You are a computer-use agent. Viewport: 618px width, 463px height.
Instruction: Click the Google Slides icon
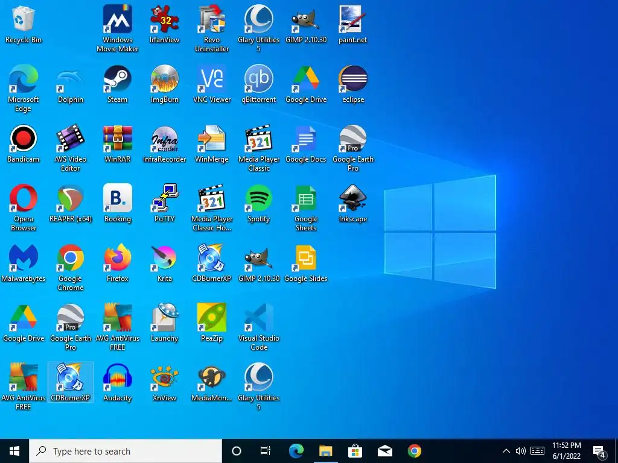click(x=306, y=263)
